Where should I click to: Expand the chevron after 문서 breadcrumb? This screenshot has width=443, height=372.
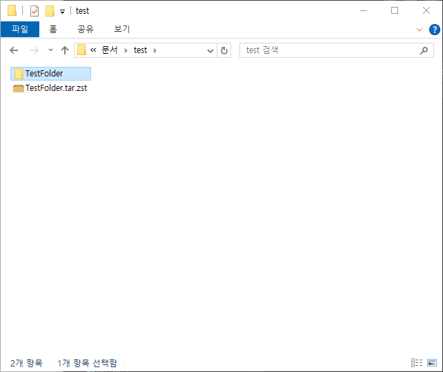point(126,51)
